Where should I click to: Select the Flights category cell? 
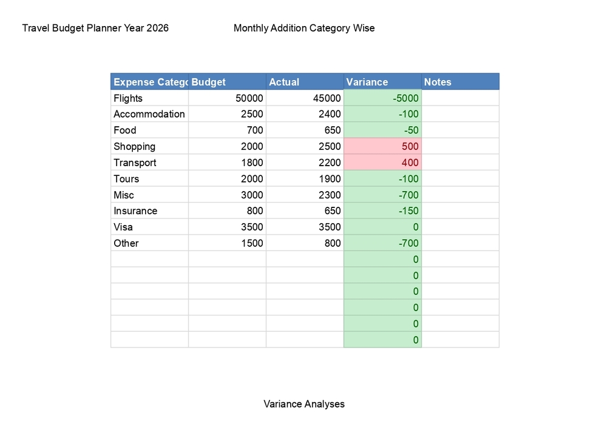(149, 98)
